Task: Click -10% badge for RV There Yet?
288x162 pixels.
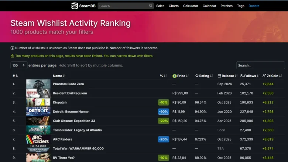Action: point(164,158)
